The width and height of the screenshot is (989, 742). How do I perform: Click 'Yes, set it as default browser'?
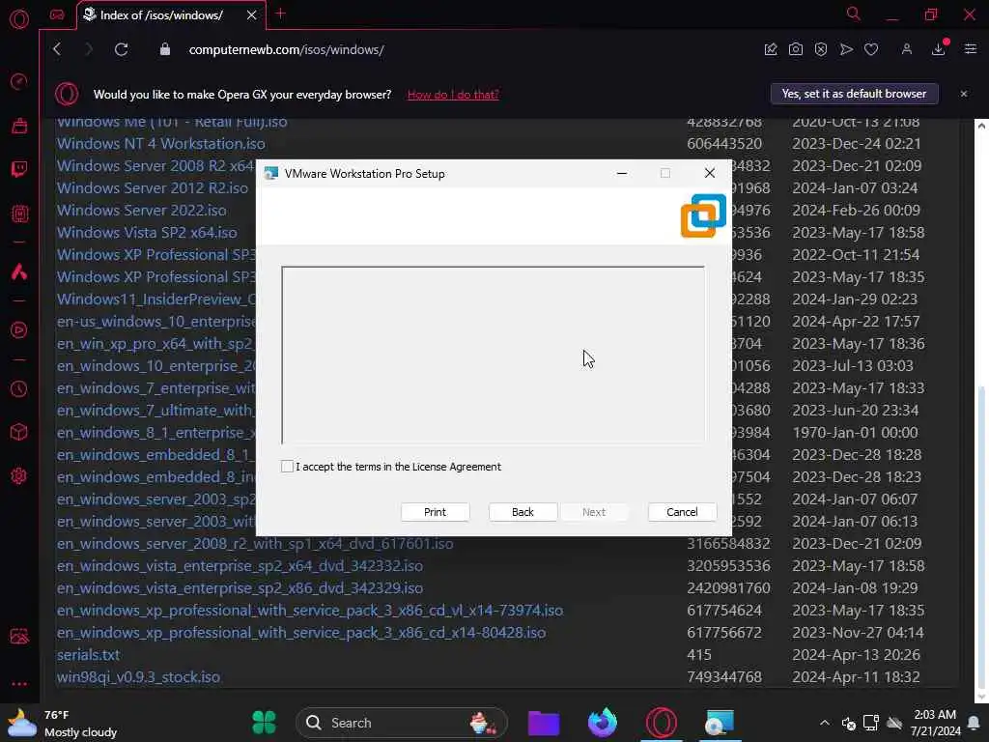coord(854,94)
